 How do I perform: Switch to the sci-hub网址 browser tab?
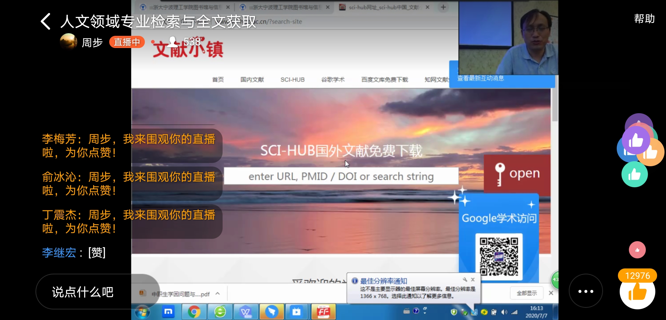point(383,7)
